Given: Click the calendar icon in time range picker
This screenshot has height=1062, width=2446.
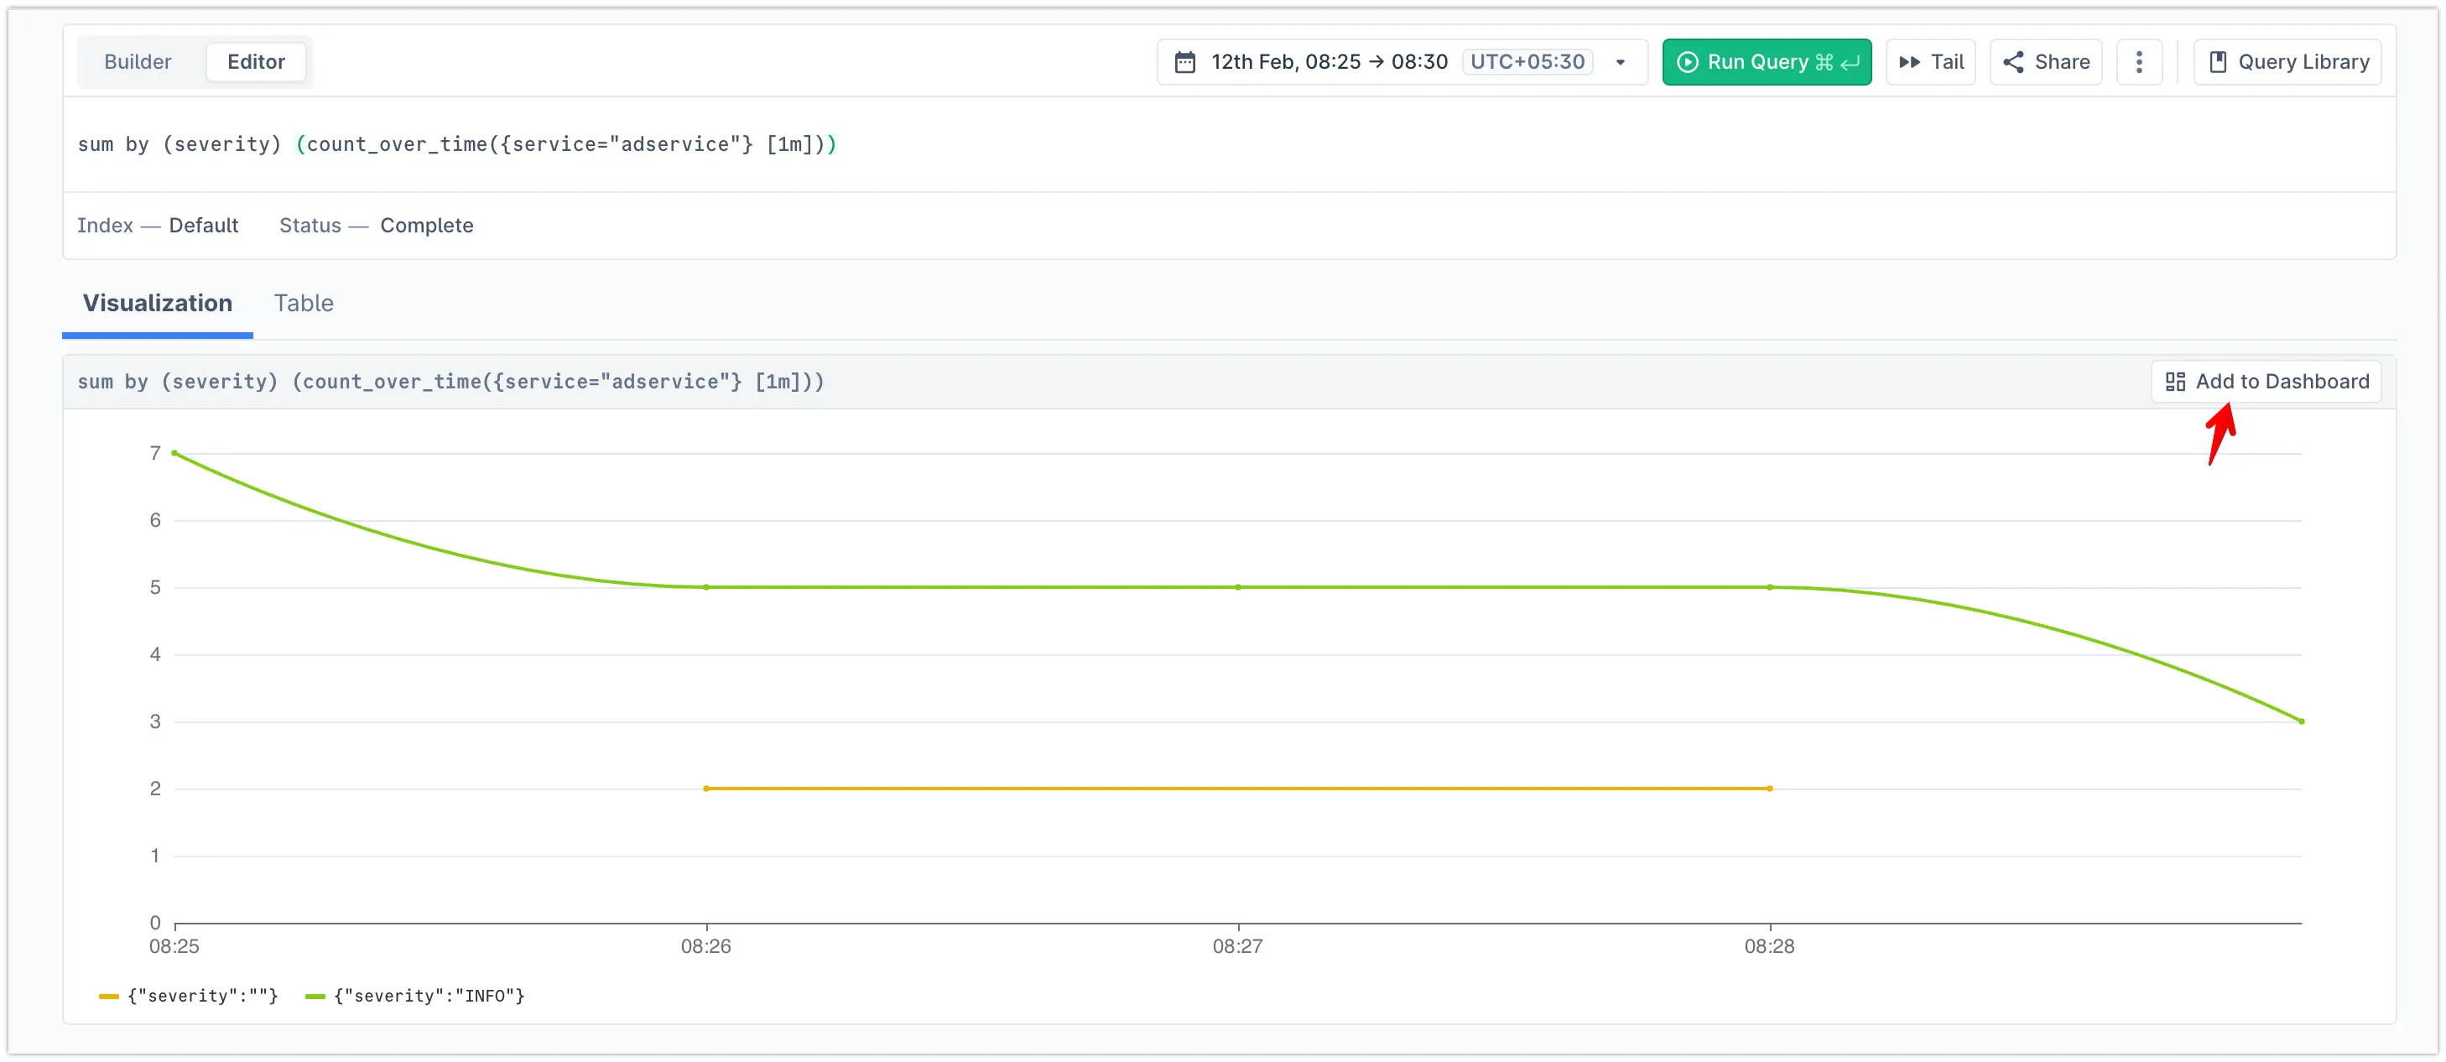Looking at the screenshot, I should click(x=1184, y=63).
